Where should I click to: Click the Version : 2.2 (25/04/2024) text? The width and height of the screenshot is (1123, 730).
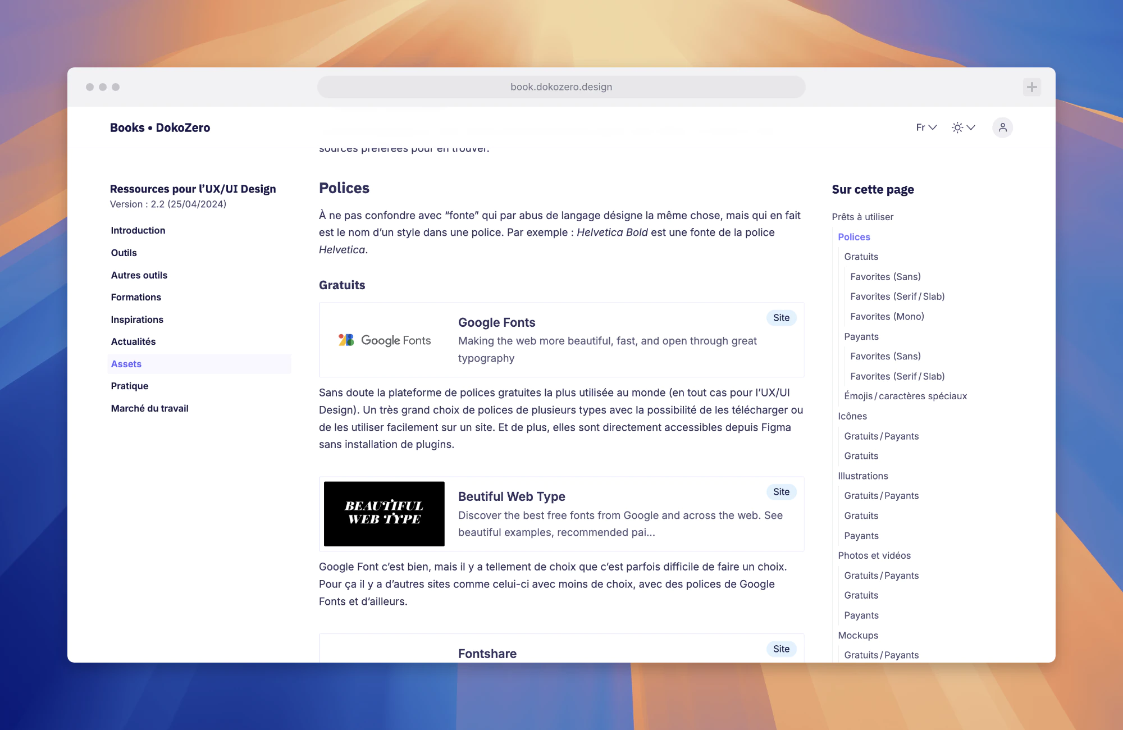168,204
